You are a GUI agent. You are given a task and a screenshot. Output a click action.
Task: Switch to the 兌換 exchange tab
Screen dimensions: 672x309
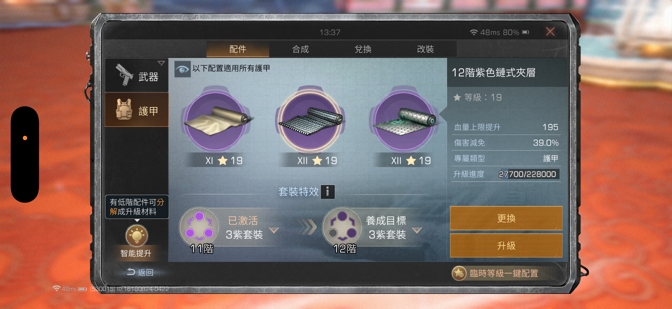pos(363,49)
